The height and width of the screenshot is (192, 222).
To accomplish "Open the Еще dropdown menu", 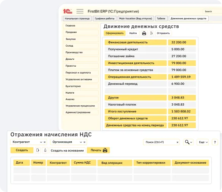I will pos(203,142).
